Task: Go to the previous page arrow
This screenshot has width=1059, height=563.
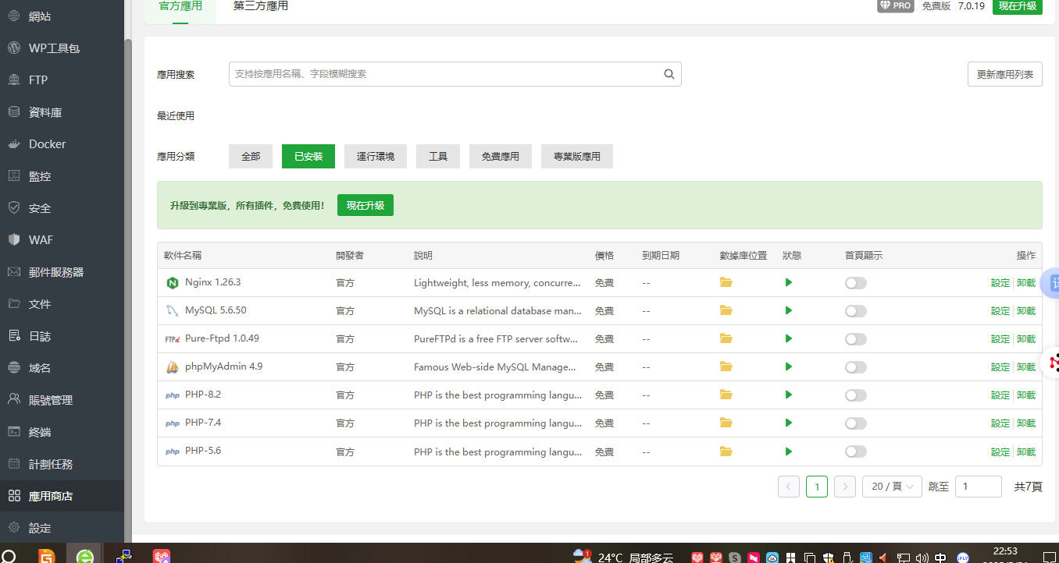Action: click(788, 487)
